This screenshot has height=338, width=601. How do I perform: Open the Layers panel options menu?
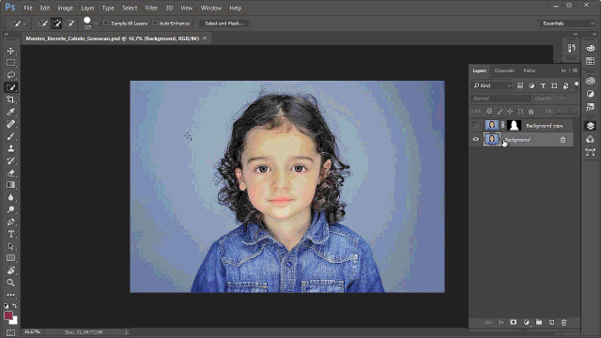point(576,70)
